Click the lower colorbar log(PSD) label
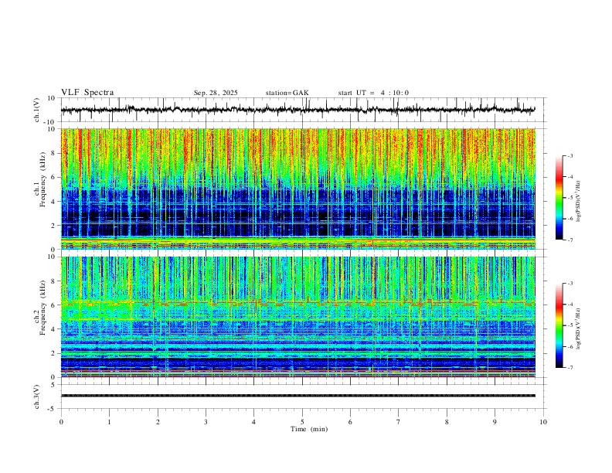The image size is (612, 473). click(x=578, y=329)
